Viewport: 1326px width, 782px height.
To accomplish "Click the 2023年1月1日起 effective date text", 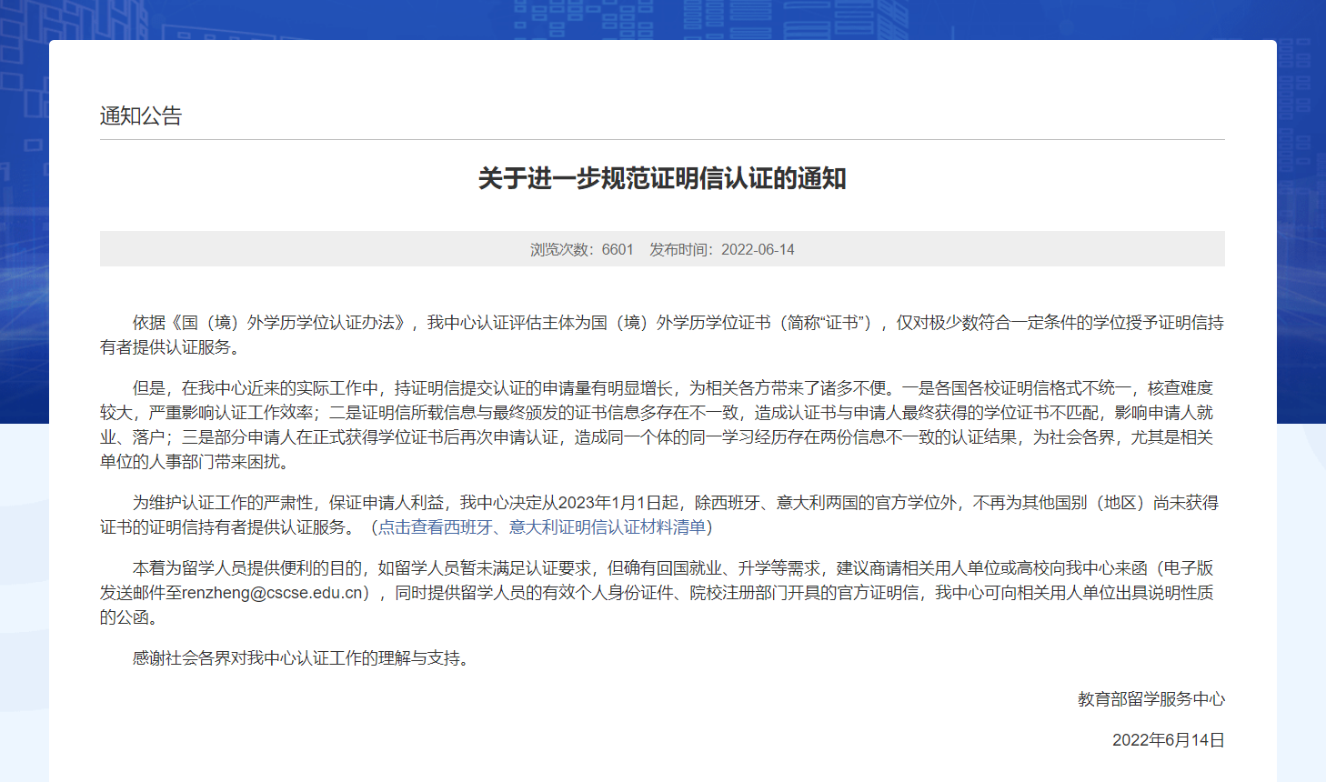I will coord(618,503).
